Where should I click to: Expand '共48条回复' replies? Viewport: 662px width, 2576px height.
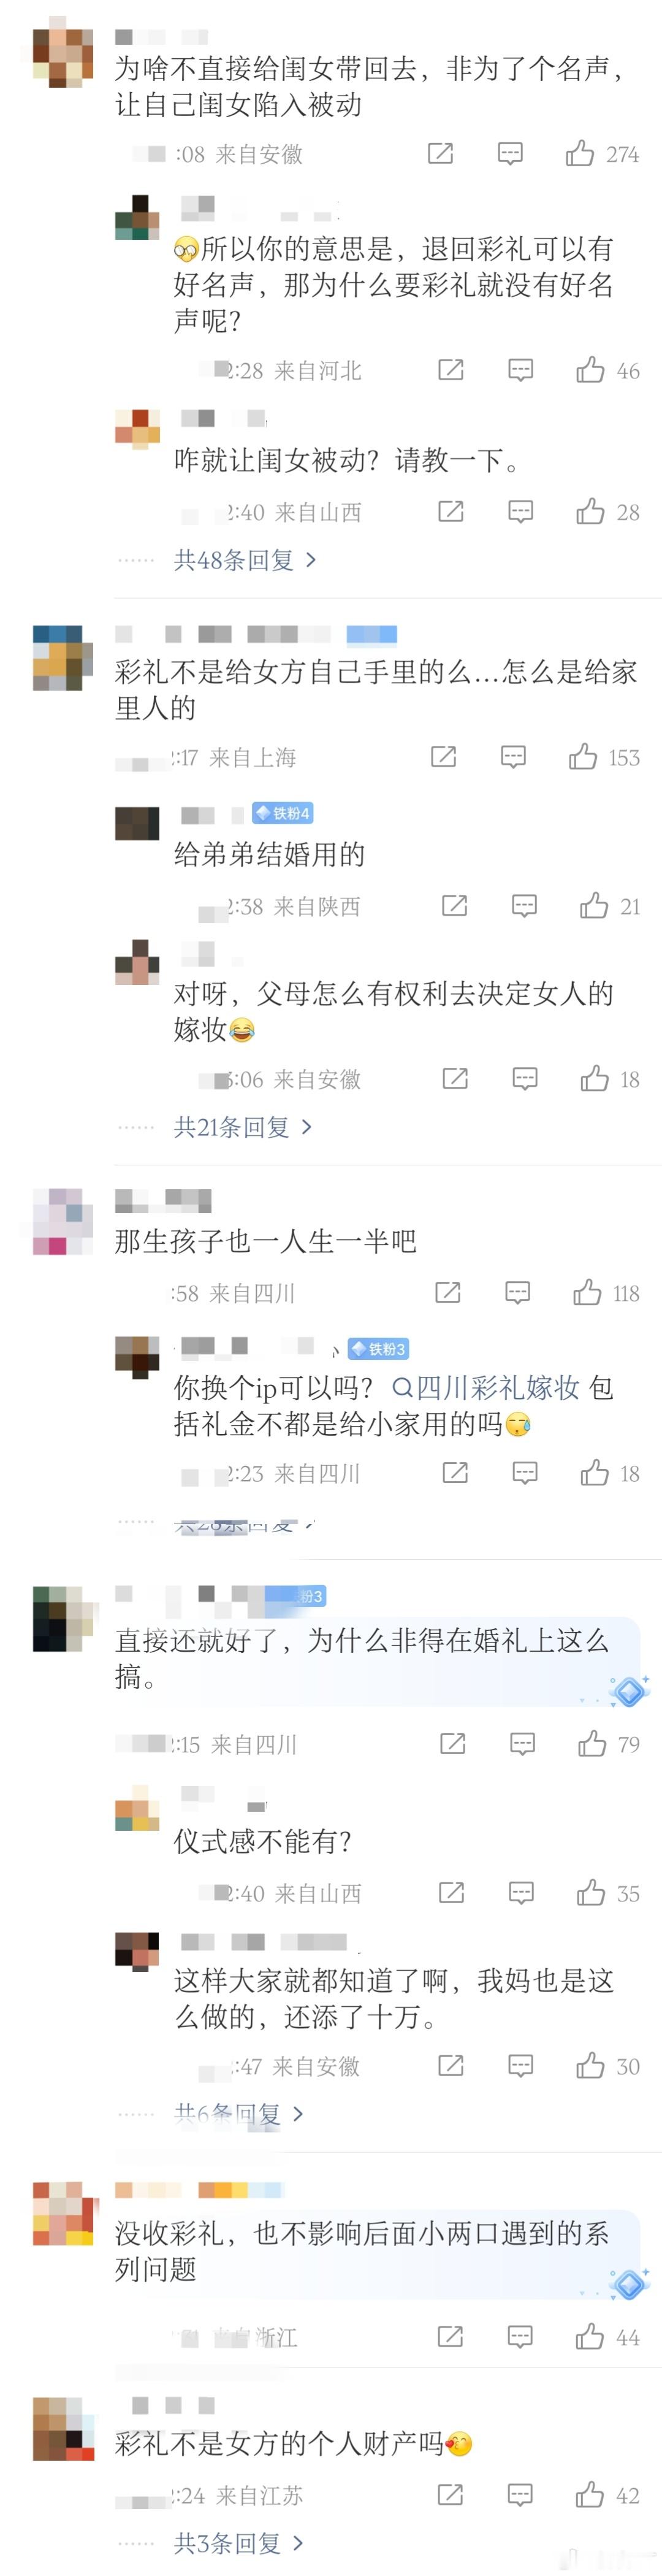245,560
